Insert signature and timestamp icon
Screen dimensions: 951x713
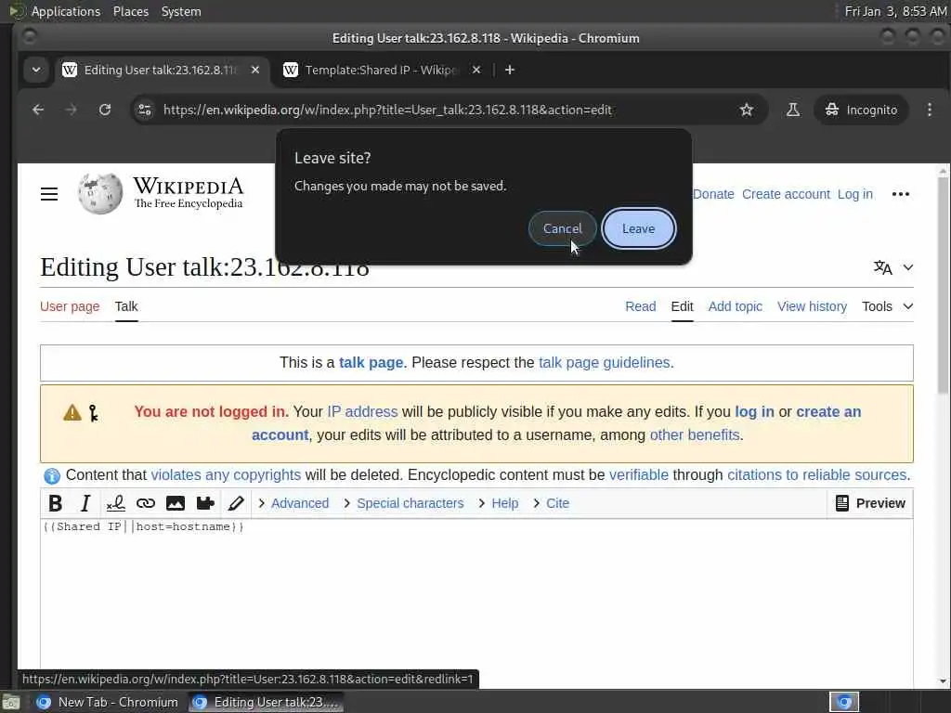point(115,503)
